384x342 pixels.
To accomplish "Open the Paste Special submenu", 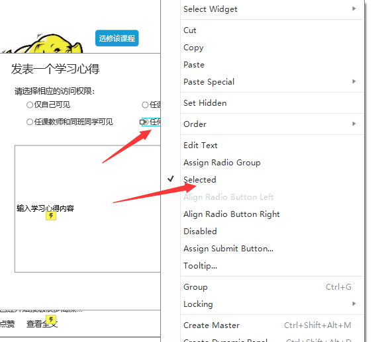I will (x=272, y=82).
